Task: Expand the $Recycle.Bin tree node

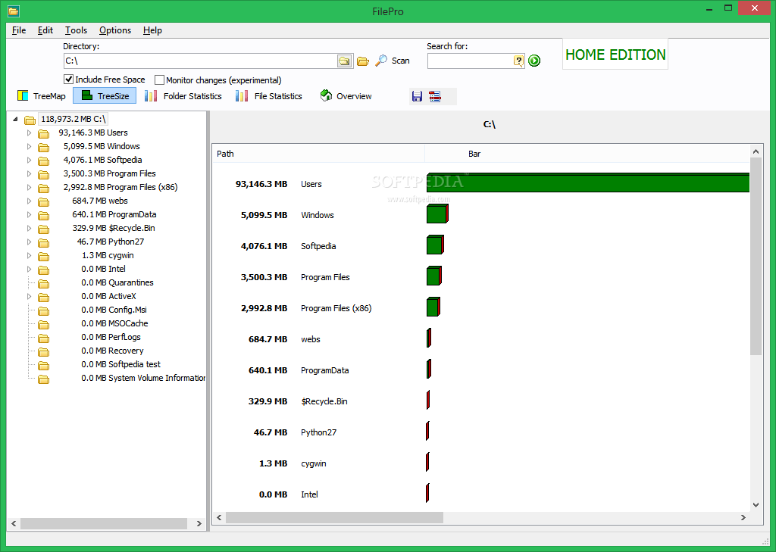Action: pos(30,228)
